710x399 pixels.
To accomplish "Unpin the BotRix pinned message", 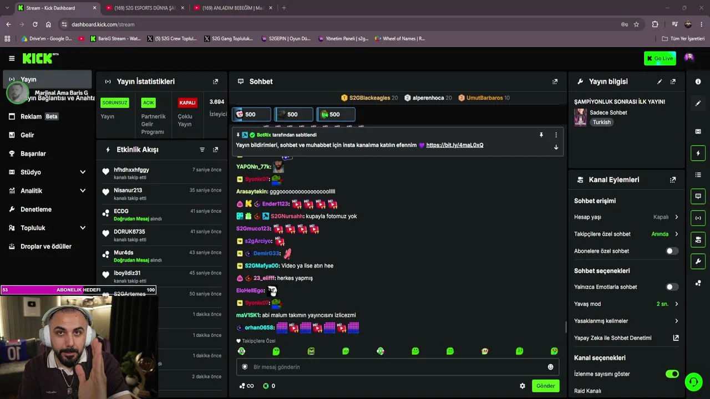I will click(541, 135).
